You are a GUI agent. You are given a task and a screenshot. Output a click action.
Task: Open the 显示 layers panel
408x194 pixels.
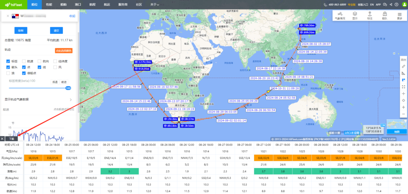[355, 16]
